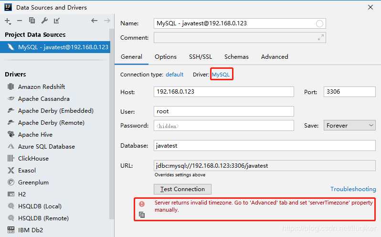Open the SSH/SSL tab

[x=201, y=57]
